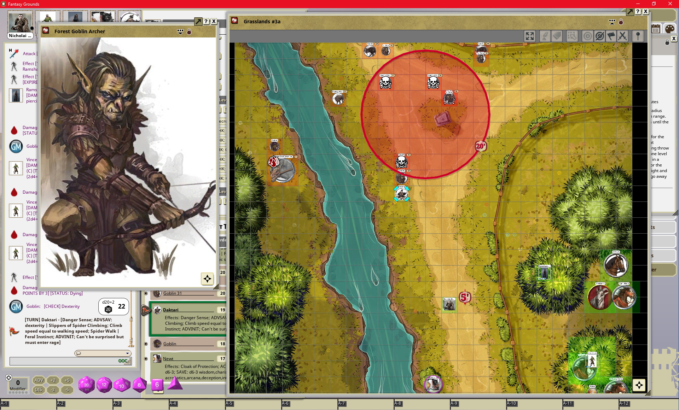
Task: Click hotkey slot A-1
Action: 28,403
